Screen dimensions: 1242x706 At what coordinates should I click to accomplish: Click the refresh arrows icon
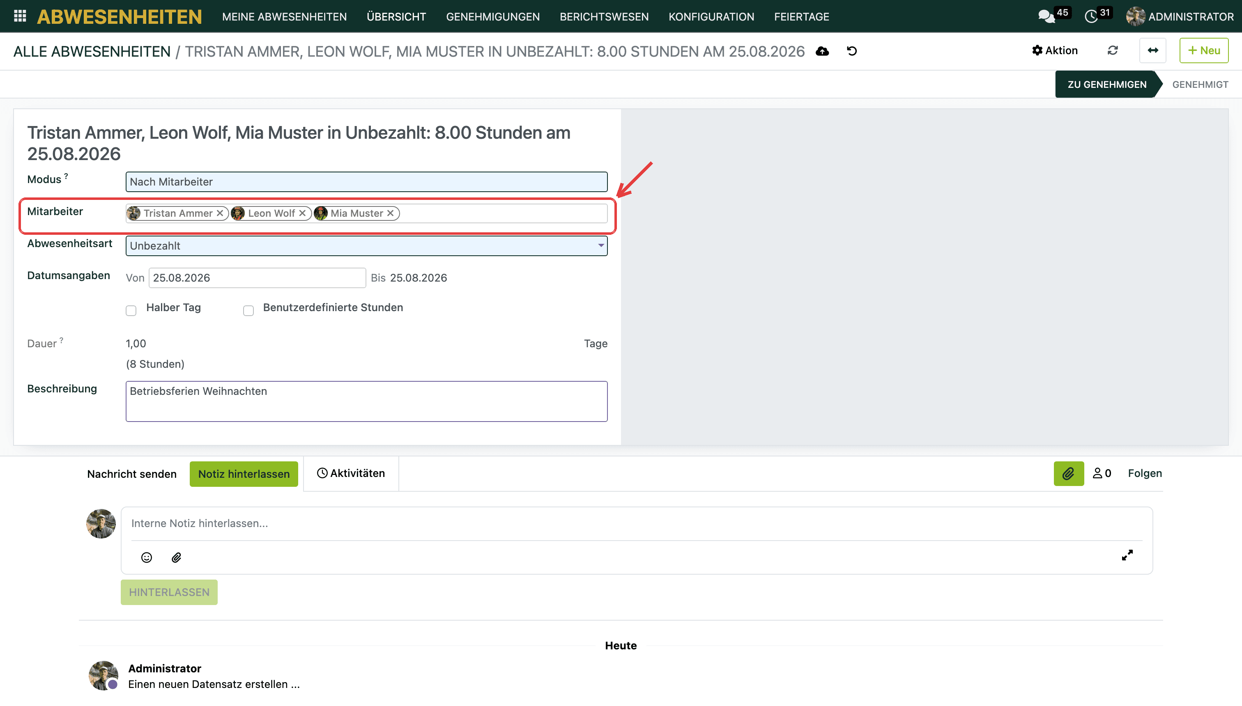(1113, 50)
